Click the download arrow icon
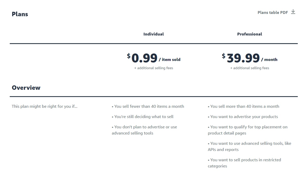 [293, 12]
